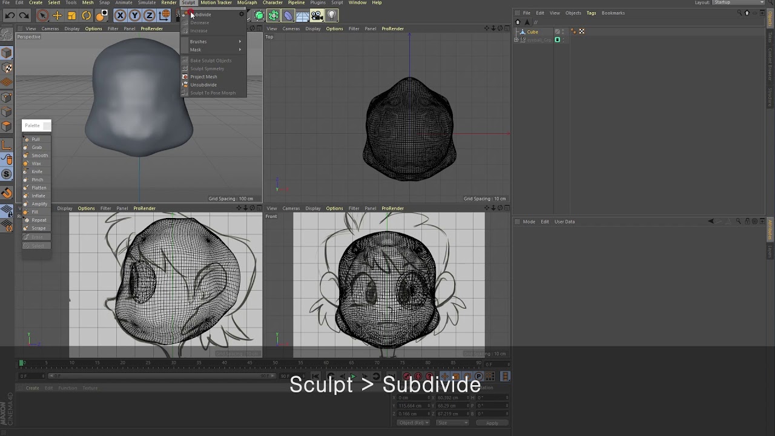Open Front viewport Display menu

[x=313, y=208]
